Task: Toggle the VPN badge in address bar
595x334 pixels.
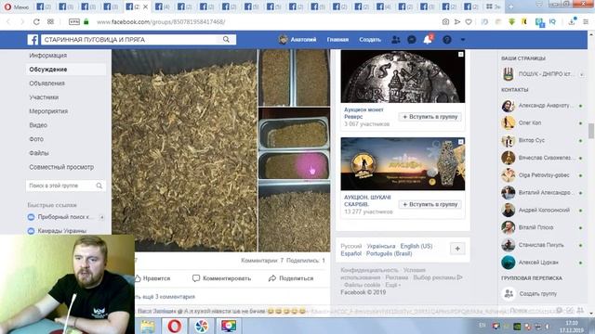Action: pyautogui.click(x=74, y=22)
